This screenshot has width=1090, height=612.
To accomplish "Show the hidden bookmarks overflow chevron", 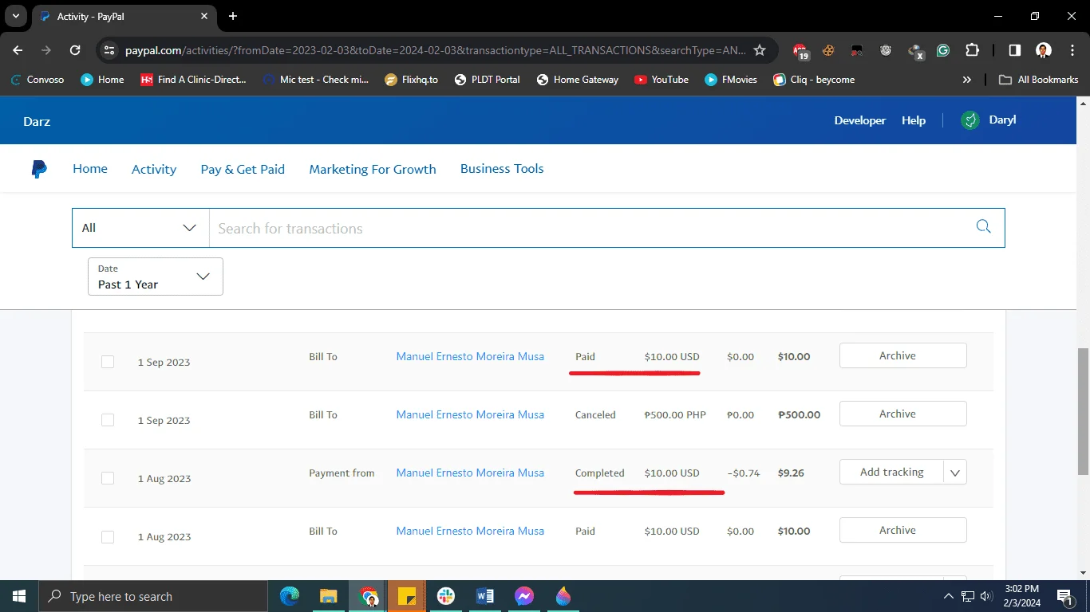I will [967, 80].
